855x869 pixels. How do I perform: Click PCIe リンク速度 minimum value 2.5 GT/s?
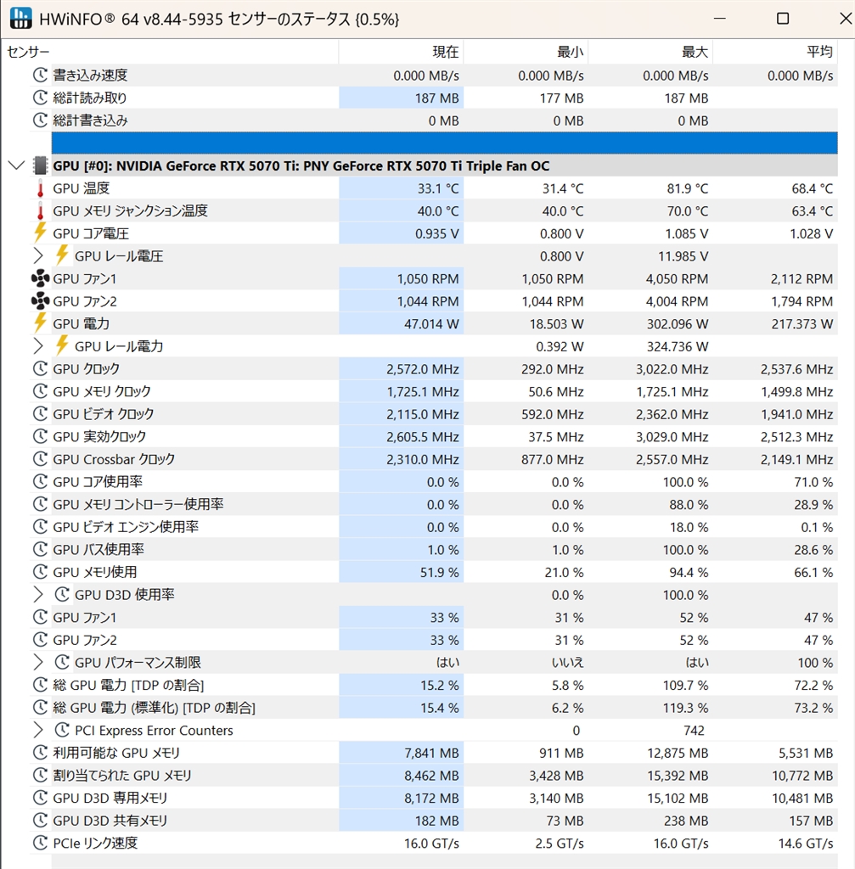coord(560,843)
